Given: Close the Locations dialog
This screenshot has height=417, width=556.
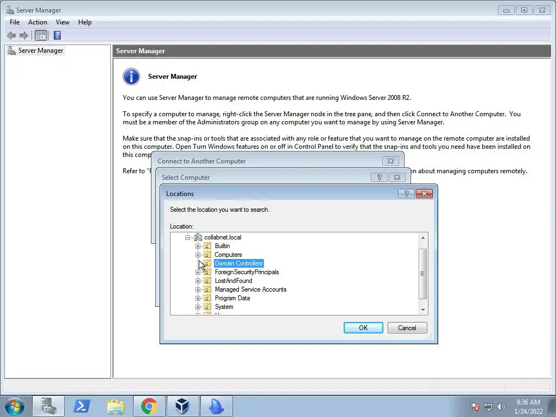Looking at the screenshot, I should point(424,194).
